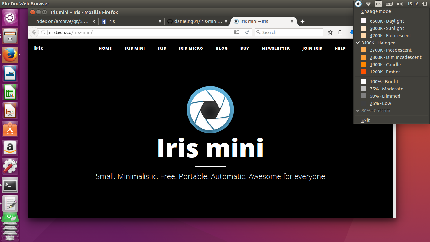Image resolution: width=430 pixels, height=242 pixels.
Task: Open the sound volume indicator
Action: click(x=400, y=4)
